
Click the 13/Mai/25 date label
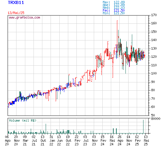coord(16,13)
